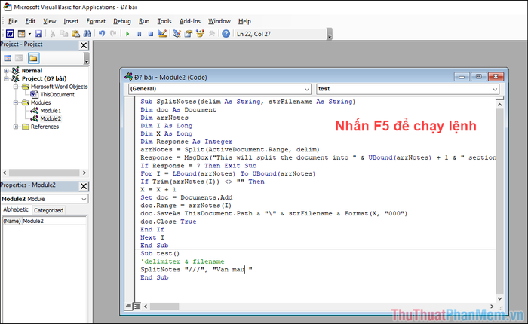
Task: Switch to the Alphabetic tab
Action: 16,209
